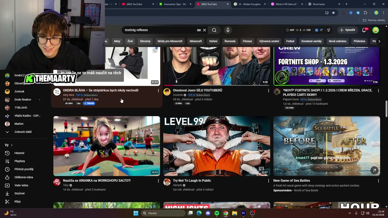Select the 'Nově nahráno' filter chip
This screenshot has height=218, width=388.
pos(337,41)
